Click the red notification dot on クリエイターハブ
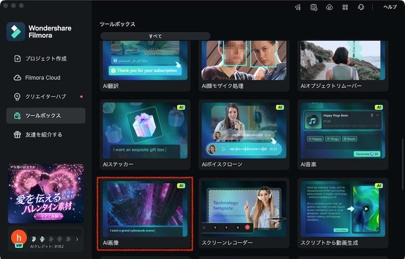 click(x=82, y=97)
